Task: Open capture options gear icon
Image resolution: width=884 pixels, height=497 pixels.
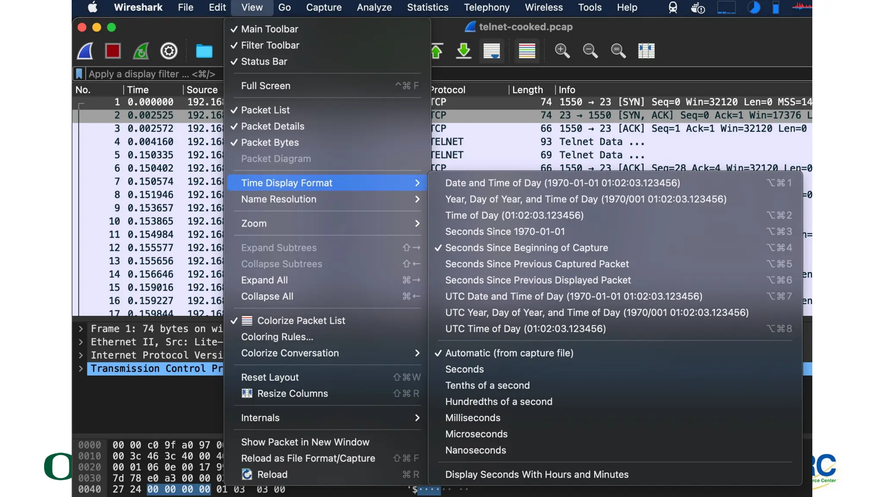Action: pos(169,51)
